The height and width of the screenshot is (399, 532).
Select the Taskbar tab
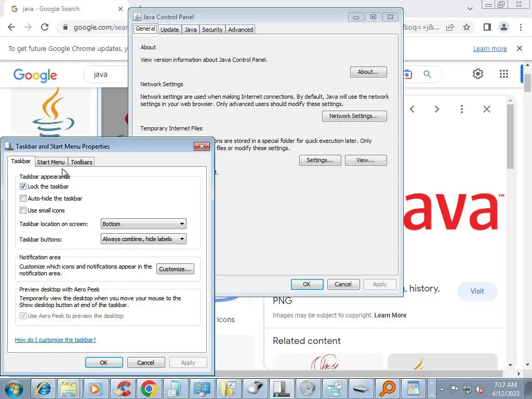[x=21, y=161]
